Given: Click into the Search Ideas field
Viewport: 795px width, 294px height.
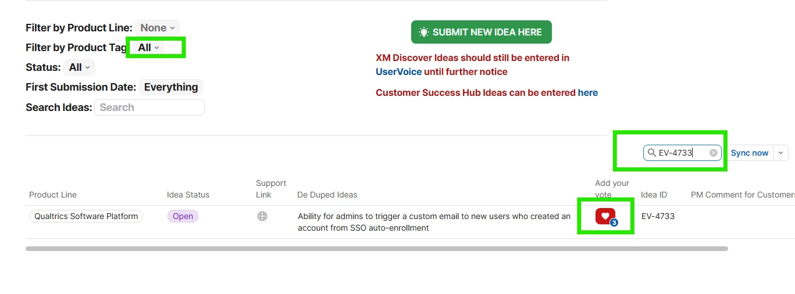Looking at the screenshot, I should click(149, 107).
